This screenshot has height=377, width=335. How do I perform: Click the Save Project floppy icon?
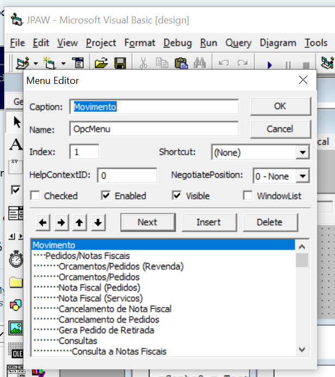pyautogui.click(x=120, y=63)
